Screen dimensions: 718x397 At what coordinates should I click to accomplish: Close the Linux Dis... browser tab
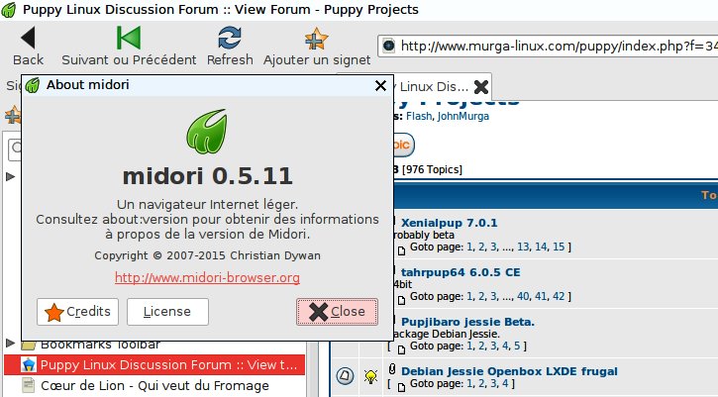point(480,86)
